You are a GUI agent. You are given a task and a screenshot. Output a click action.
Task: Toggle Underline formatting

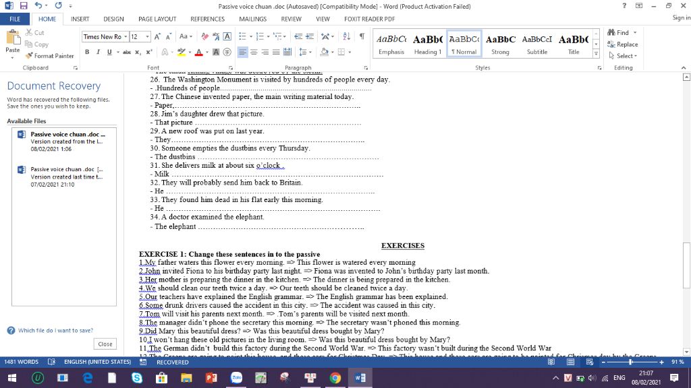click(109, 52)
